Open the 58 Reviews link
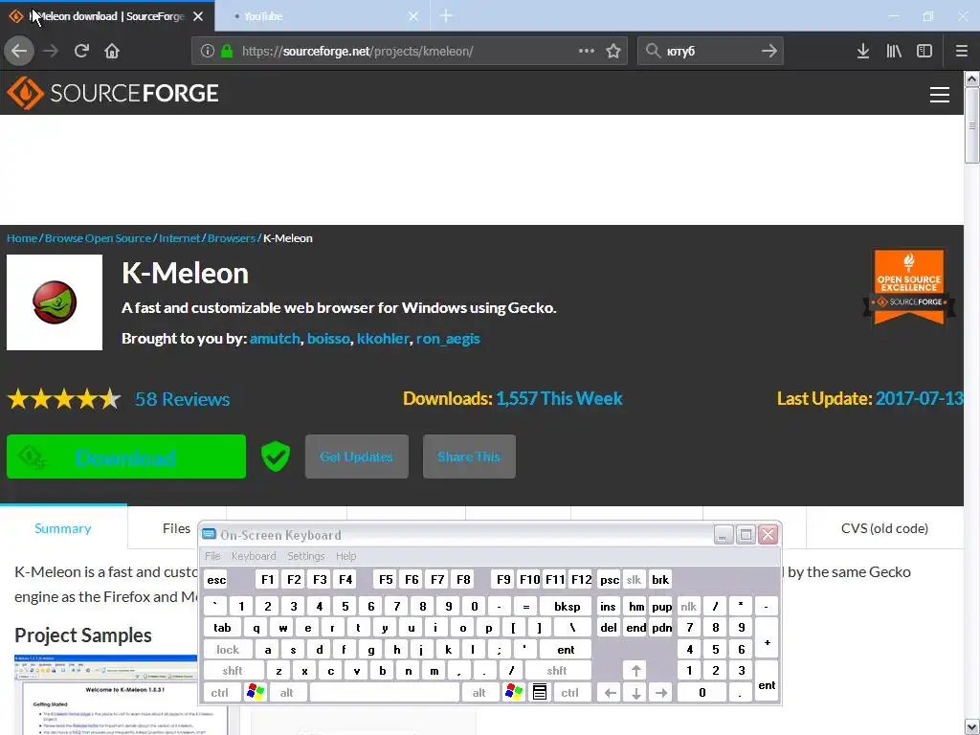 point(183,399)
